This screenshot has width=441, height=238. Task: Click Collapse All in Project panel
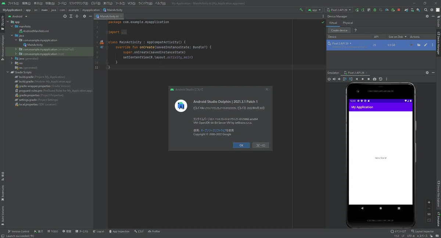[77, 16]
